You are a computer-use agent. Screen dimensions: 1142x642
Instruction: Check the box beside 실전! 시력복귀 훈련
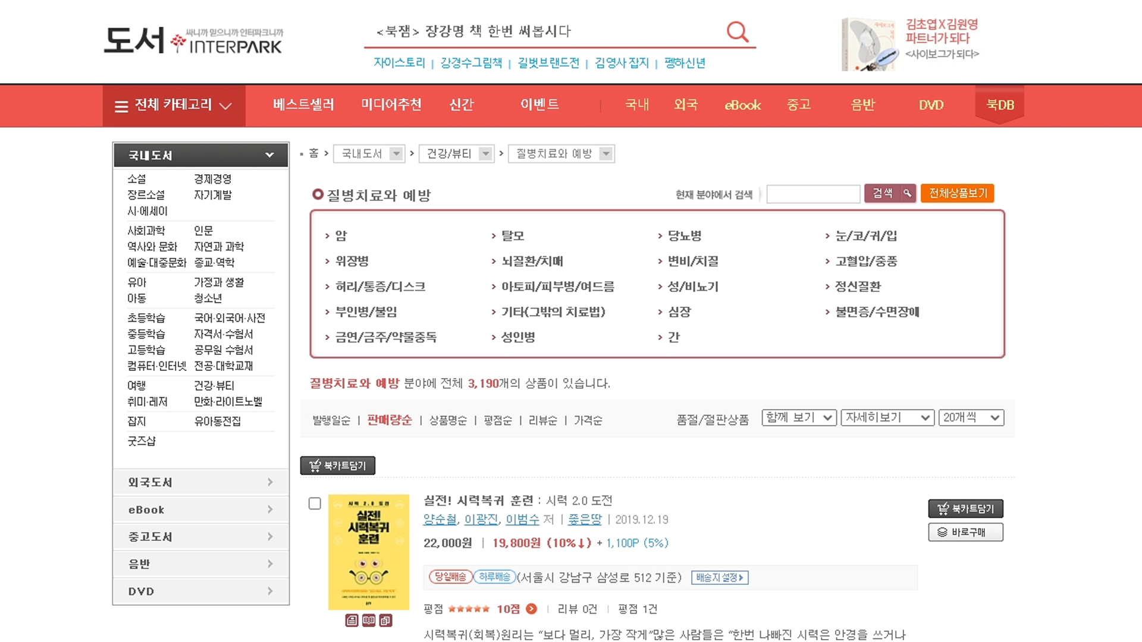[315, 503]
